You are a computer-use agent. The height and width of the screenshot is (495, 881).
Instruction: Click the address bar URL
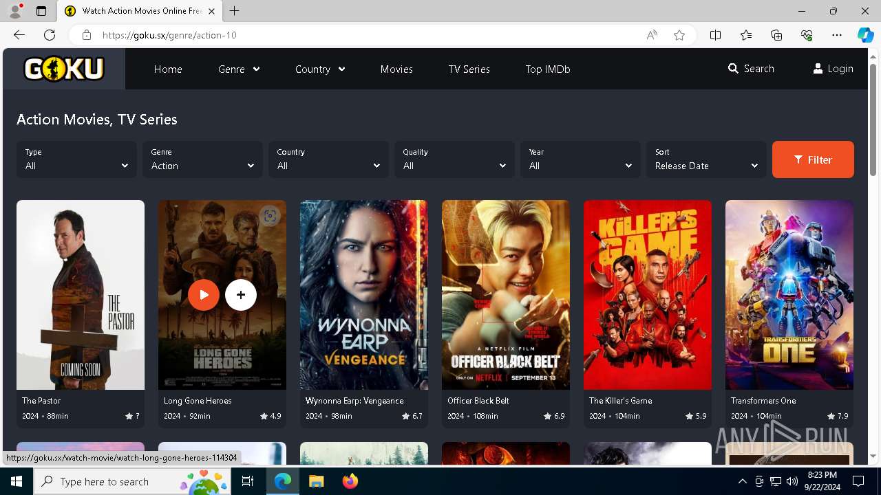[169, 35]
